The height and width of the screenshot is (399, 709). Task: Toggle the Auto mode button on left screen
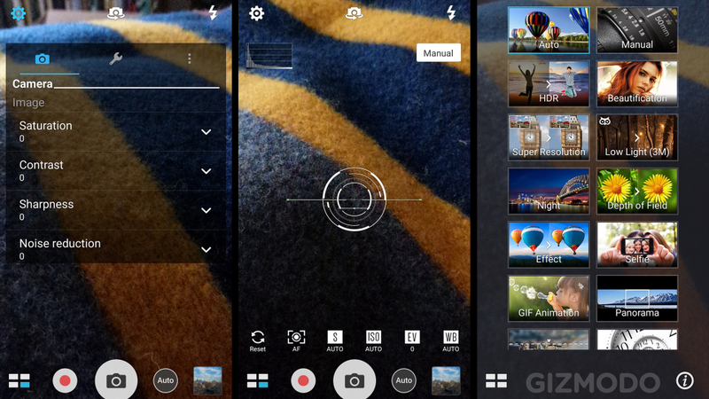click(166, 380)
